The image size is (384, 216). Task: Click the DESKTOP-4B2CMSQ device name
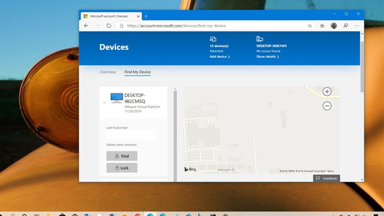click(135, 98)
